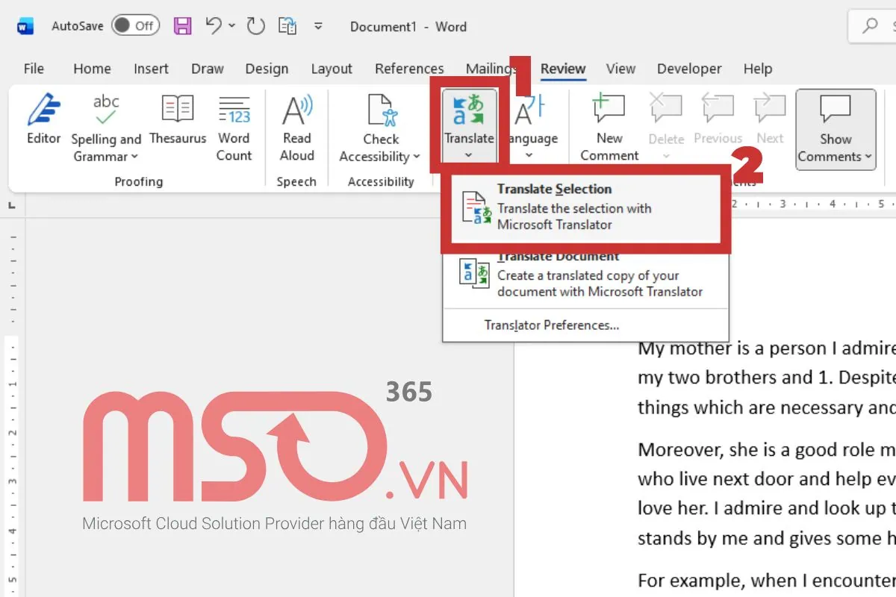Image resolution: width=896 pixels, height=597 pixels.
Task: Click the Undo arrow icon
Action: tap(214, 26)
